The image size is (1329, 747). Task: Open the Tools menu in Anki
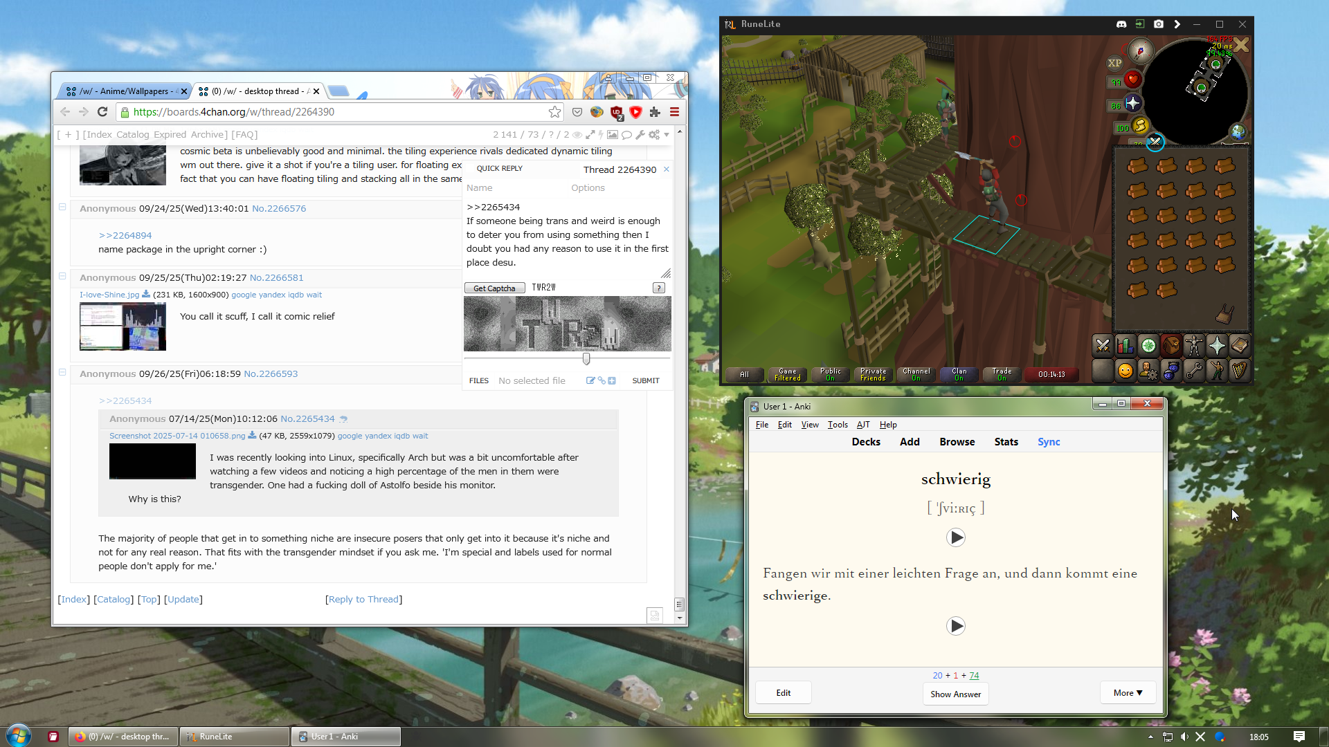click(838, 425)
